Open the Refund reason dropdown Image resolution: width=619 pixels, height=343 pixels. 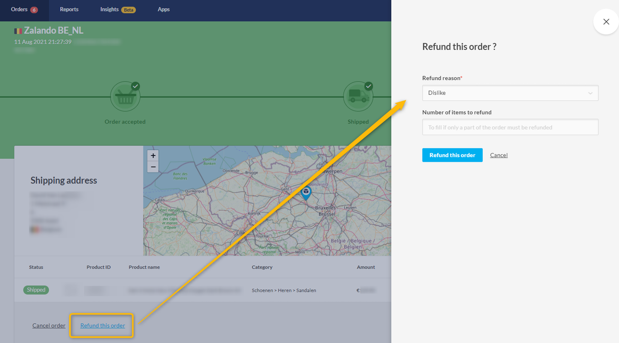coord(510,93)
